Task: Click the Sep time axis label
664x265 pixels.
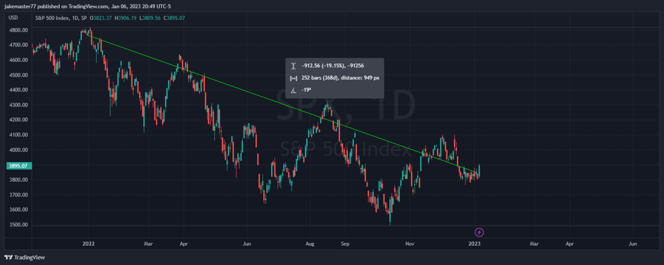Action: click(x=346, y=243)
